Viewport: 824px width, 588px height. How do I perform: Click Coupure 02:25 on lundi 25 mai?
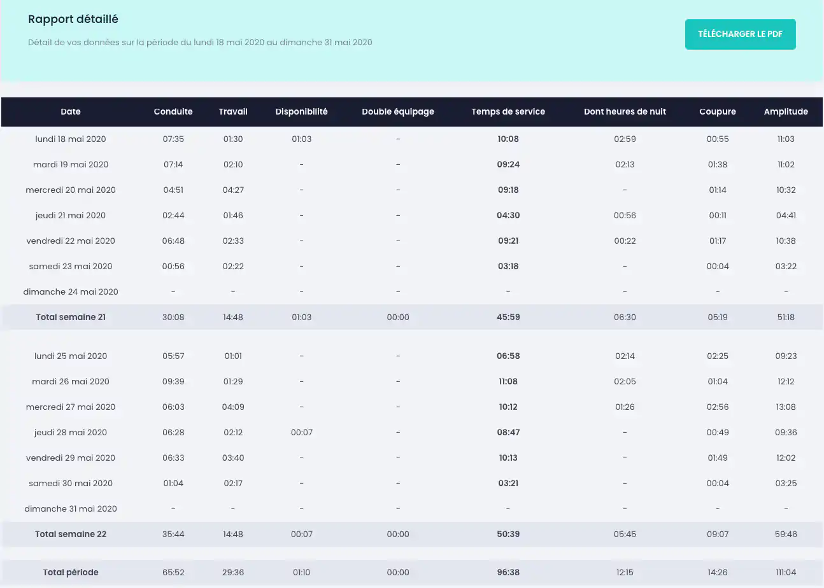click(718, 356)
